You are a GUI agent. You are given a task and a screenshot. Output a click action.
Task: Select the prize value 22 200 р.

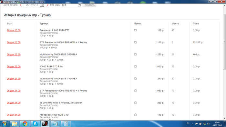pos(198,43)
